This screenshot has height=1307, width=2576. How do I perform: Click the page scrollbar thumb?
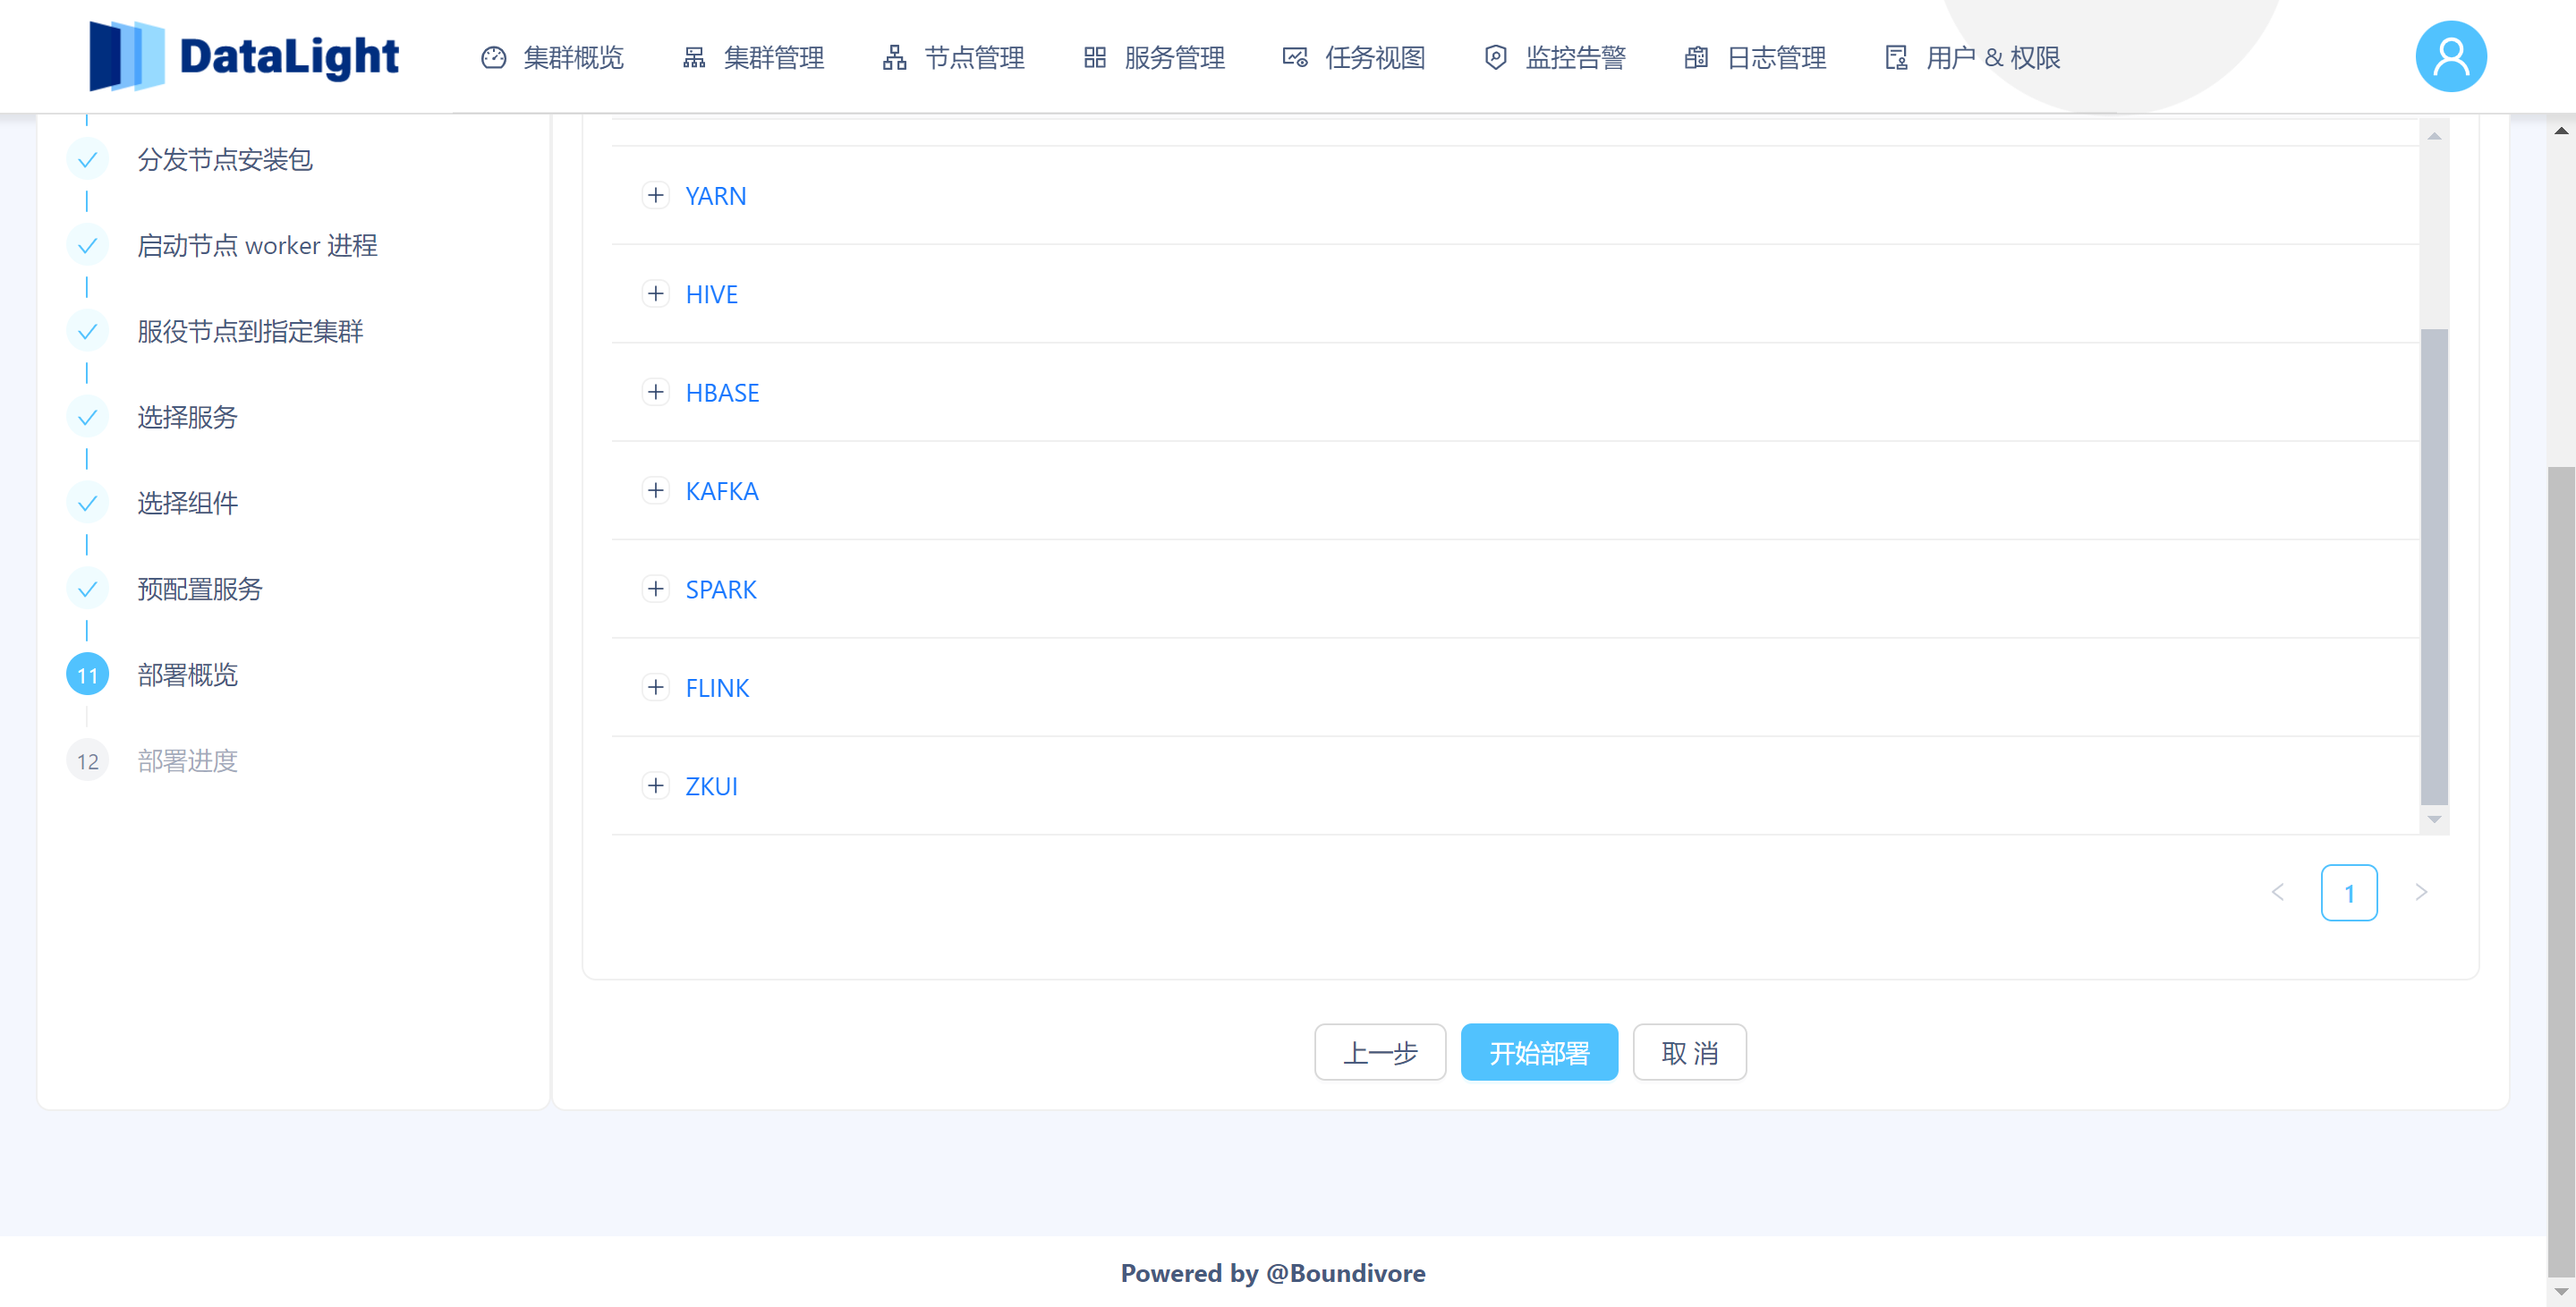(x=2561, y=870)
